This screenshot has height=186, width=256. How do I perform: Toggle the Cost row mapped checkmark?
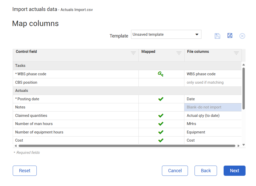click(x=161, y=140)
